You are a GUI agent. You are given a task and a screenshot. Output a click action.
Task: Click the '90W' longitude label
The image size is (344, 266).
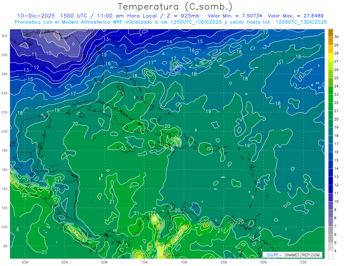point(25,262)
